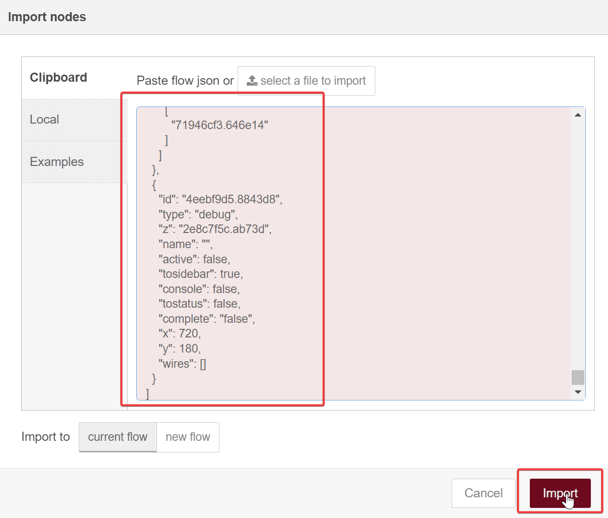This screenshot has height=518, width=608.
Task: Click the 'Import to' label
Action: click(x=45, y=437)
